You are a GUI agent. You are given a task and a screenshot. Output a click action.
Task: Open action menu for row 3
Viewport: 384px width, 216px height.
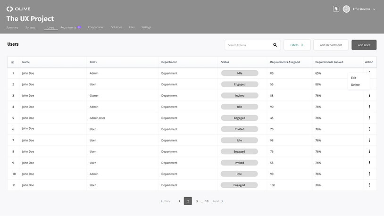click(369, 95)
